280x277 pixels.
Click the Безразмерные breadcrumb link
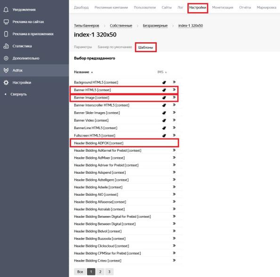155,26
